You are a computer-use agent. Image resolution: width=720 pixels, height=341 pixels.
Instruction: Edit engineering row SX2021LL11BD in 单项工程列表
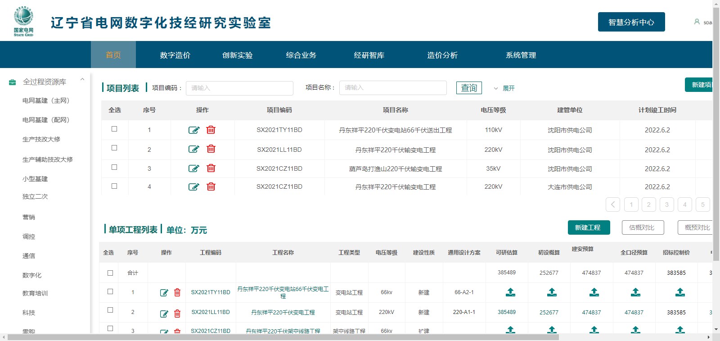pyautogui.click(x=164, y=314)
